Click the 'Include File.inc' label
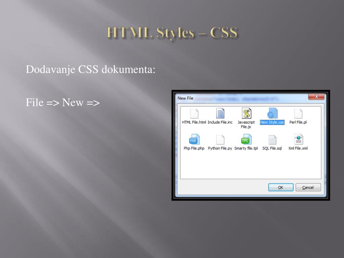The width and height of the screenshot is (344, 258). (x=220, y=122)
